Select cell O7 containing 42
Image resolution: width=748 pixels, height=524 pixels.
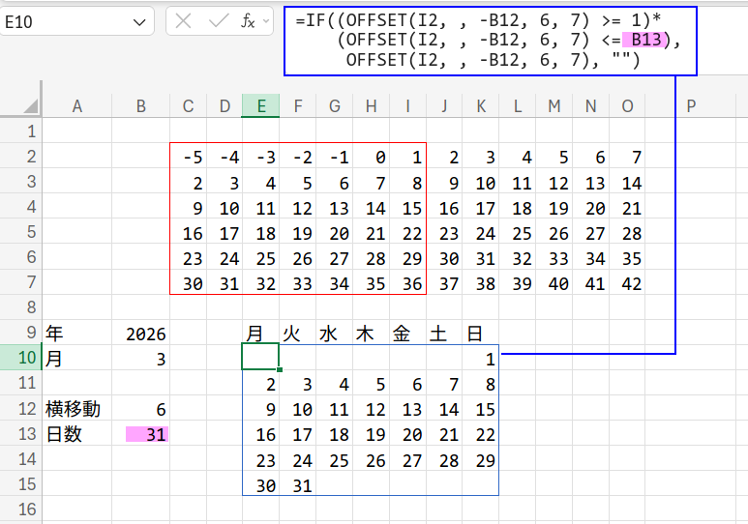pyautogui.click(x=627, y=283)
